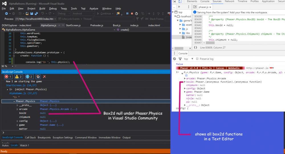This screenshot has height=154, width=285.
Task: Click the DevTools navigator more-tabs chevron
Action: pyautogui.click(x=179, y=7)
